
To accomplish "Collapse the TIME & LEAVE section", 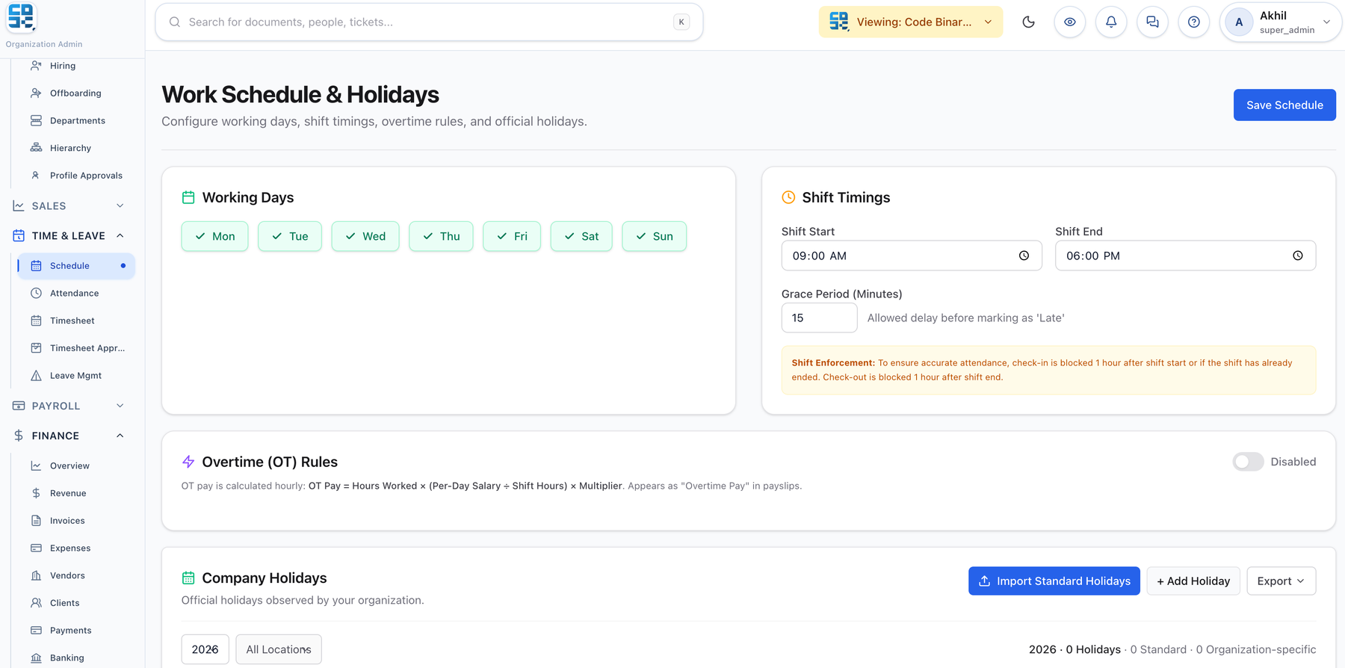I will [x=68, y=235].
